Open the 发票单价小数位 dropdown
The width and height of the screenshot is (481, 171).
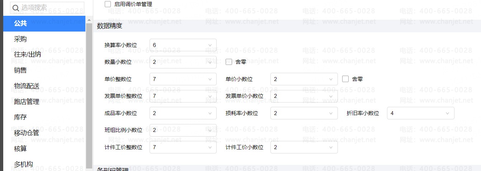tap(304, 96)
